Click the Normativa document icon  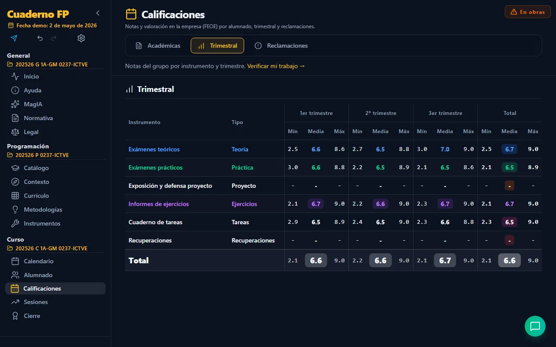point(15,118)
